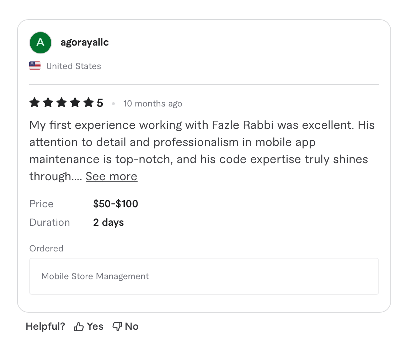Click the Price value $50-$100
Viewport: 406px width, 344px height.
click(x=116, y=204)
